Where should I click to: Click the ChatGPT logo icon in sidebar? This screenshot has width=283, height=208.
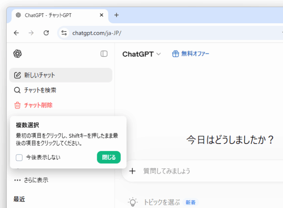coord(18,54)
